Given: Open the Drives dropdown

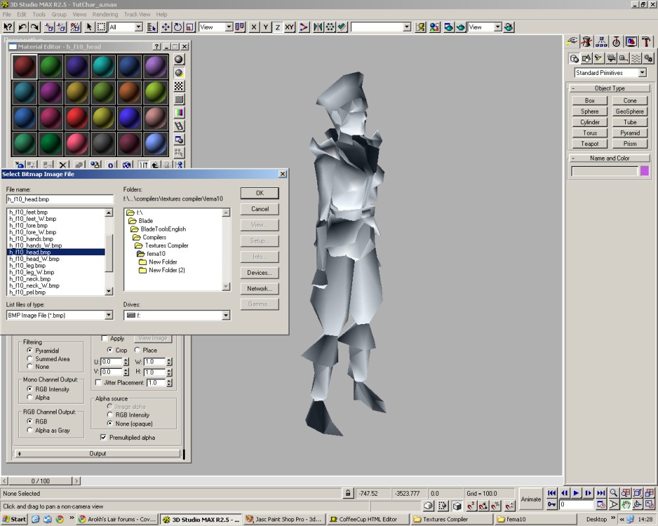Looking at the screenshot, I should point(226,315).
